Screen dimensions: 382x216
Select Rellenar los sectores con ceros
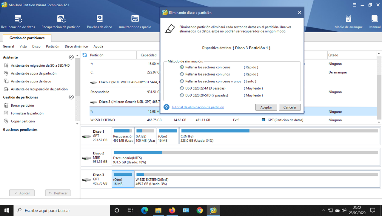point(182,67)
